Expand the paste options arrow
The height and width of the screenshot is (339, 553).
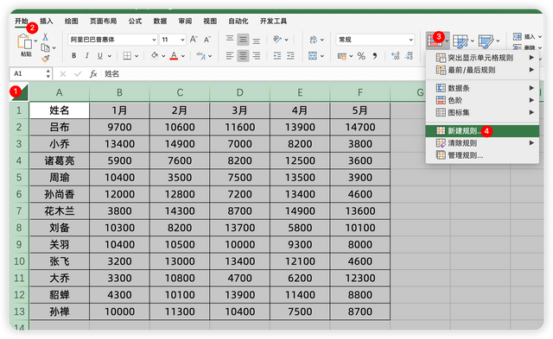[36, 41]
